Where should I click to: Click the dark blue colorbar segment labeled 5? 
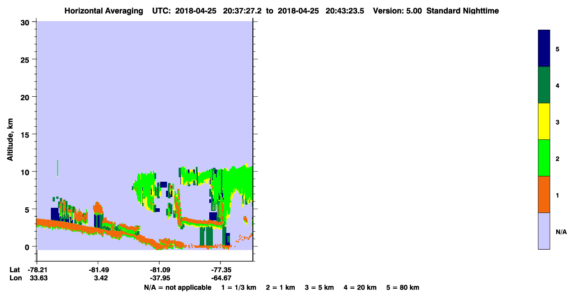pos(544,49)
